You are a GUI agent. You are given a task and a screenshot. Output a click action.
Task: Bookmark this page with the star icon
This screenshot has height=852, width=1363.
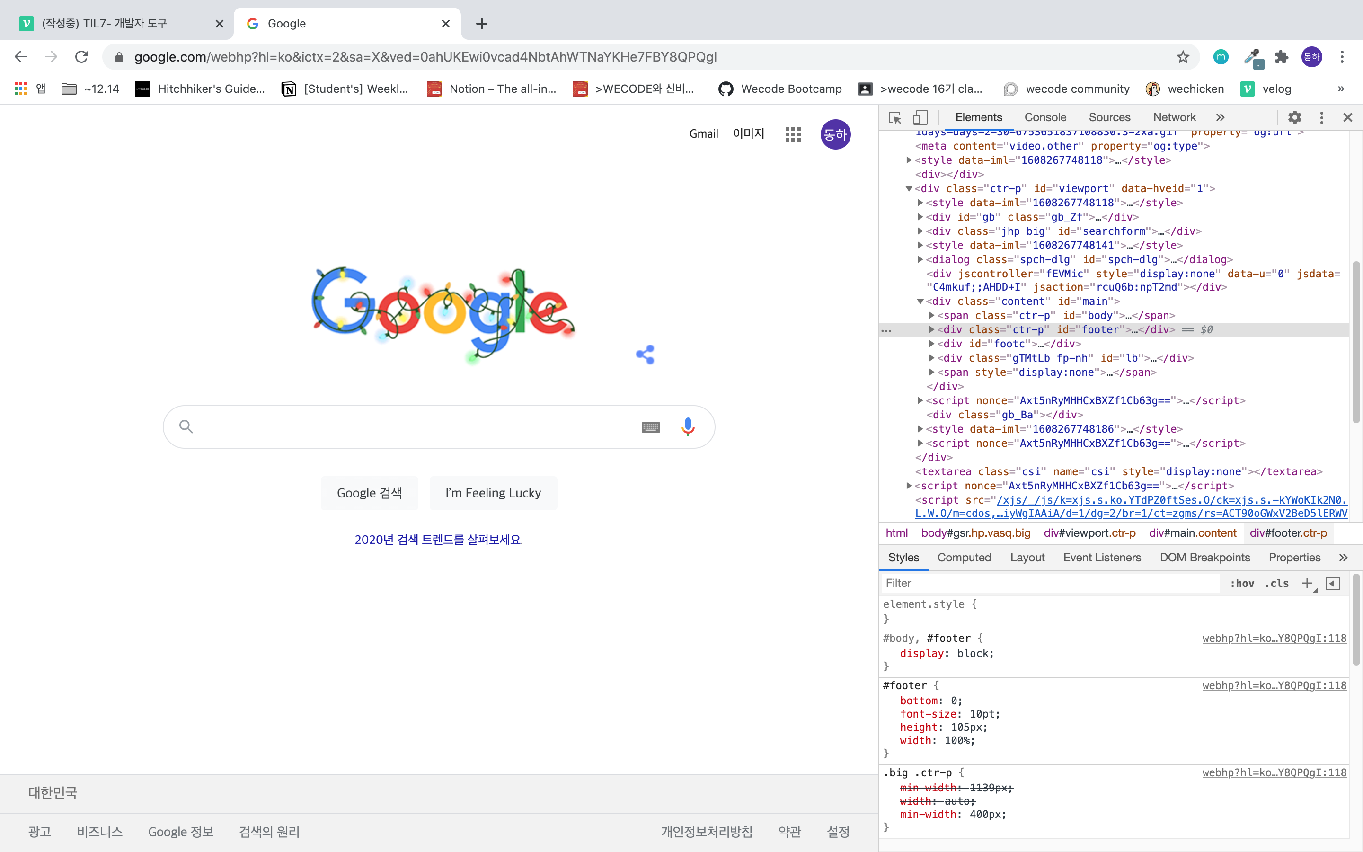1183,57
